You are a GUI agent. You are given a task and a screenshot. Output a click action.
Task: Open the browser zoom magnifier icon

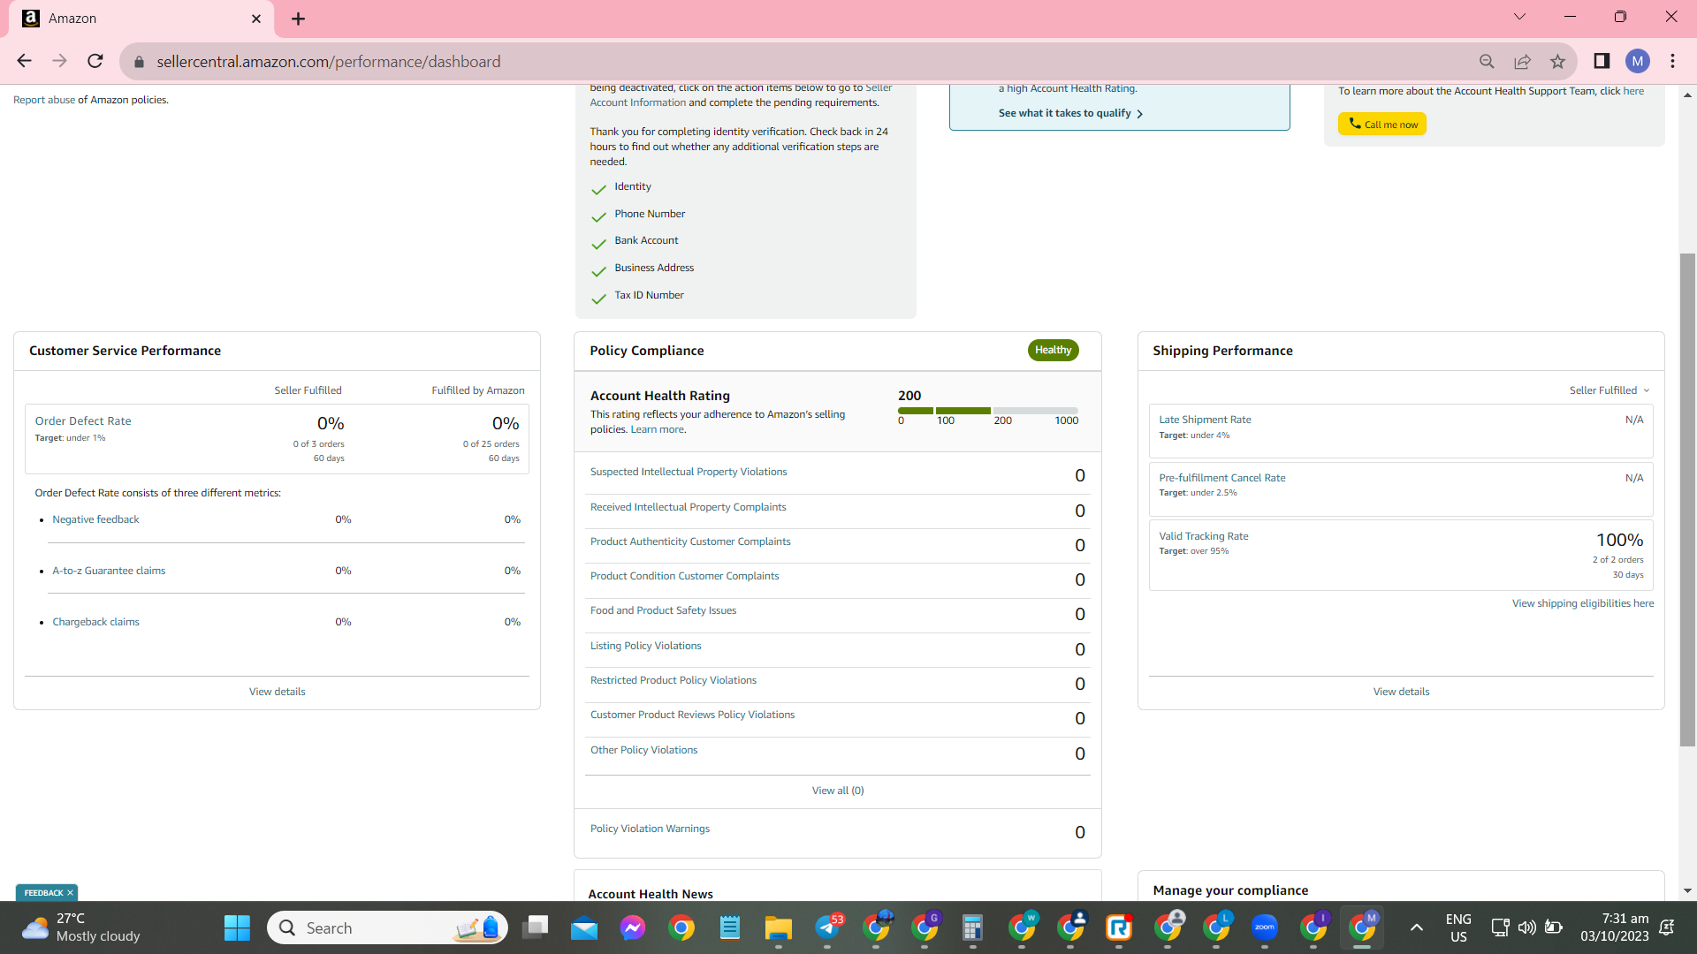click(x=1487, y=61)
